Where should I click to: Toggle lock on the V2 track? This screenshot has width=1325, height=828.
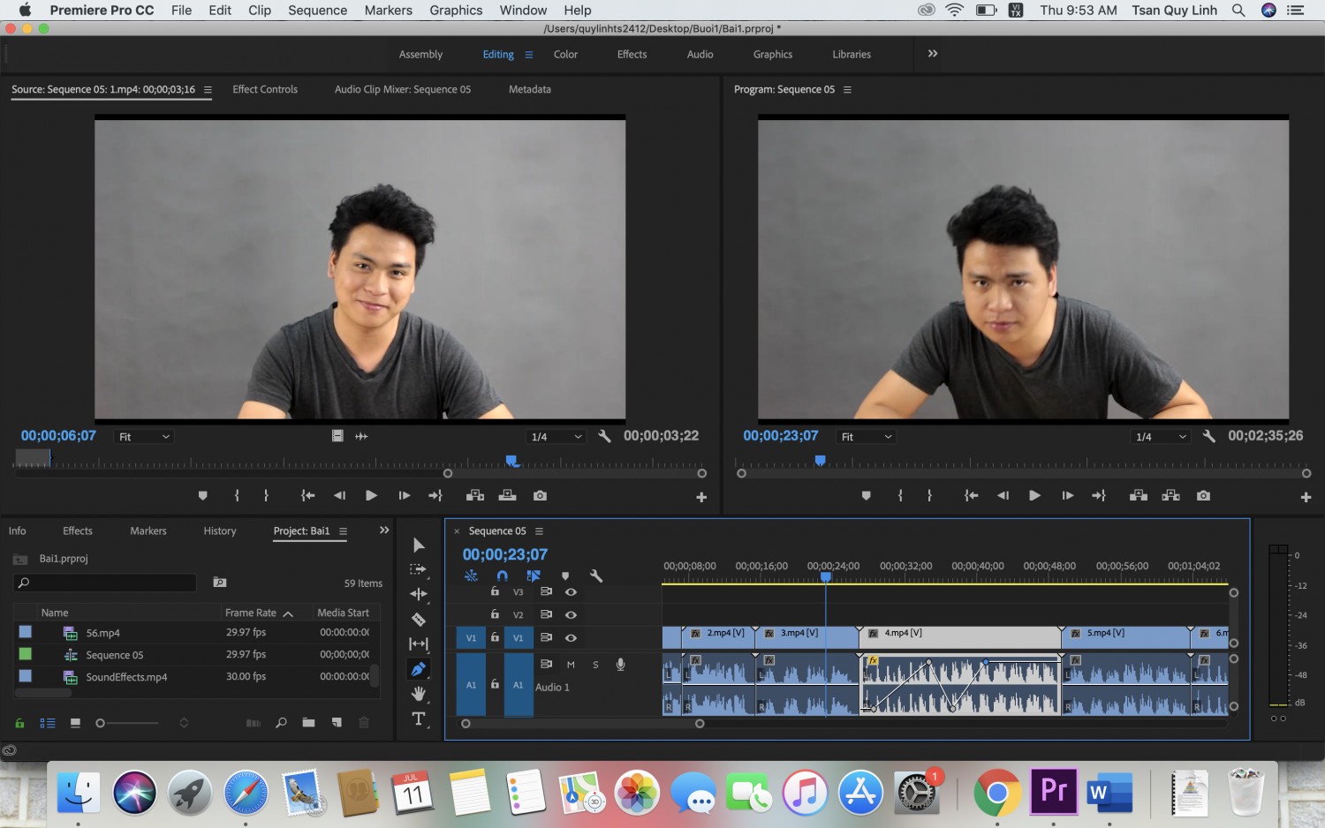pyautogui.click(x=495, y=614)
